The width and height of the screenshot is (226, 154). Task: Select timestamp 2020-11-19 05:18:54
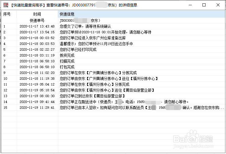click(37, 90)
